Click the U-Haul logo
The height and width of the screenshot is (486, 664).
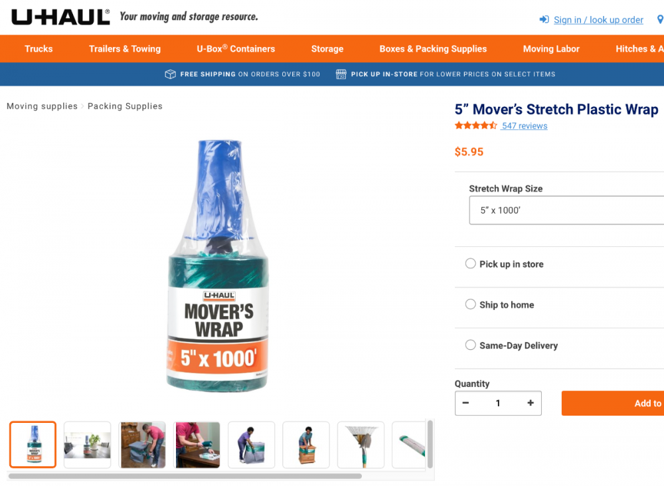pyautogui.click(x=60, y=17)
